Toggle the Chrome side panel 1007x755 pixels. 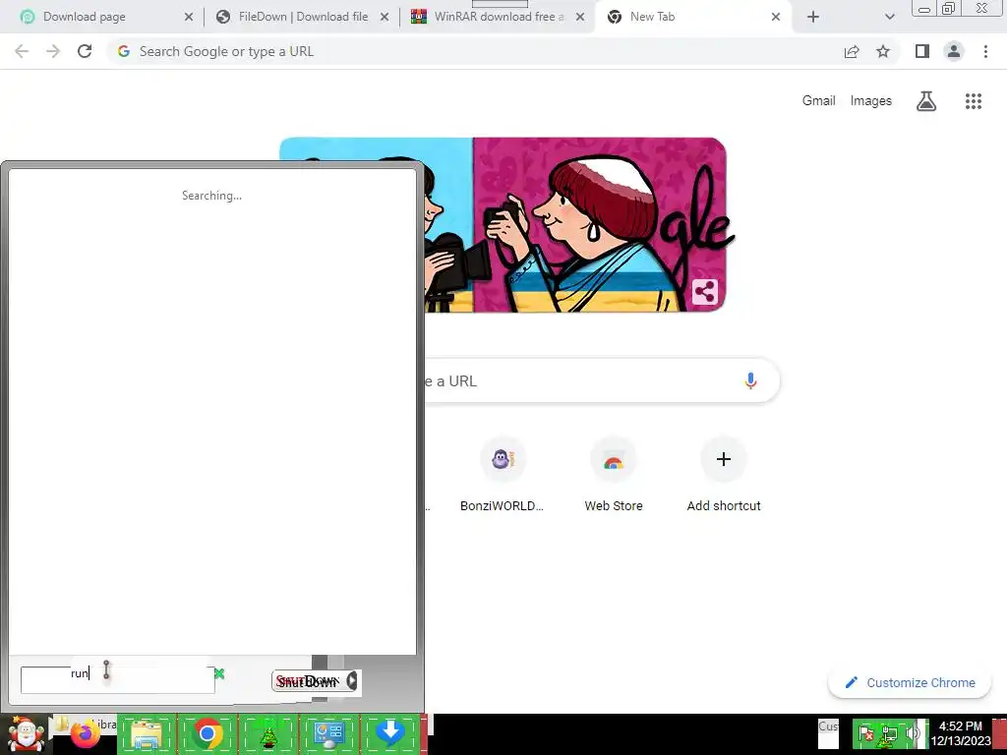click(922, 51)
